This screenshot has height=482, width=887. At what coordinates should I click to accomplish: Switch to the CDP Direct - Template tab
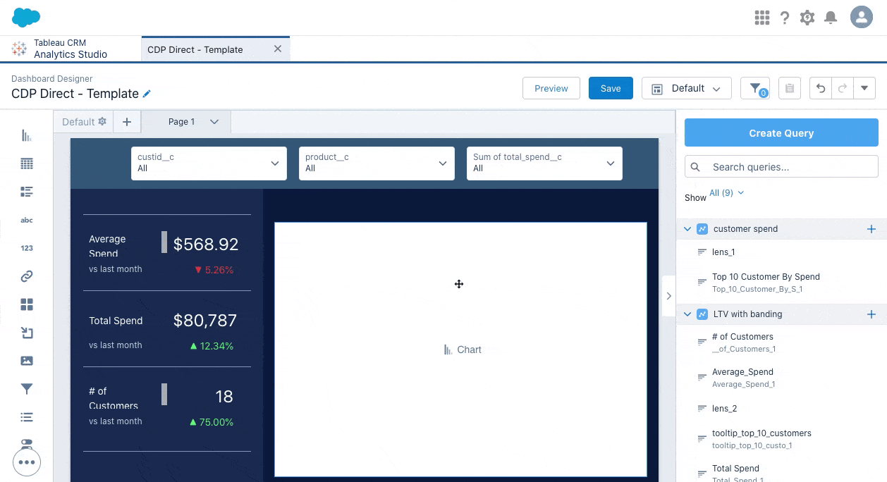coord(204,49)
